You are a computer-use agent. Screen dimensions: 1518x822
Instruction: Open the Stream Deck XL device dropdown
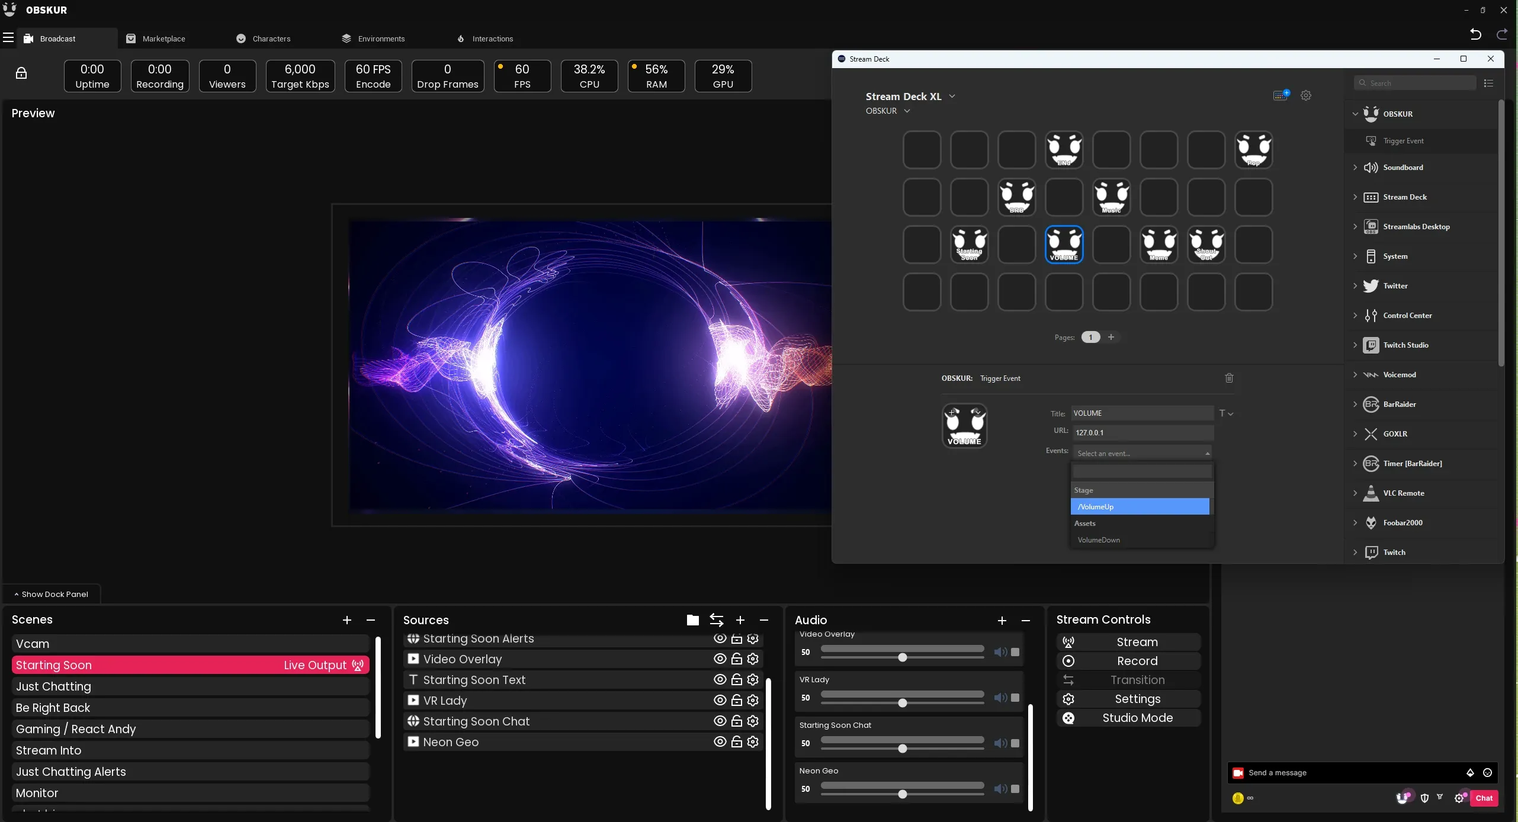pyautogui.click(x=952, y=97)
